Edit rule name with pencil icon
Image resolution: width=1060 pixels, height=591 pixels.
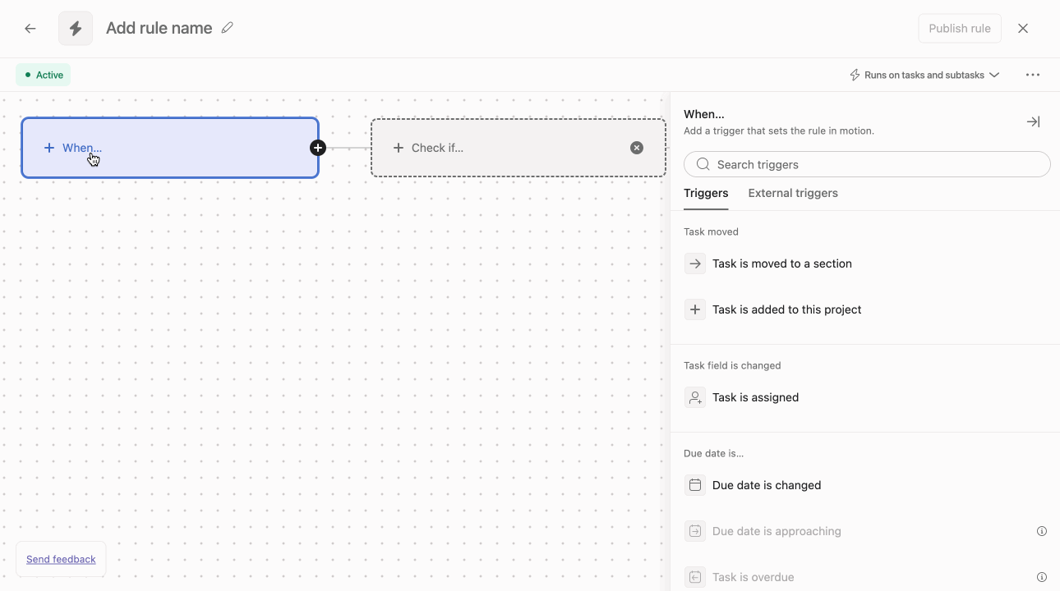[228, 28]
